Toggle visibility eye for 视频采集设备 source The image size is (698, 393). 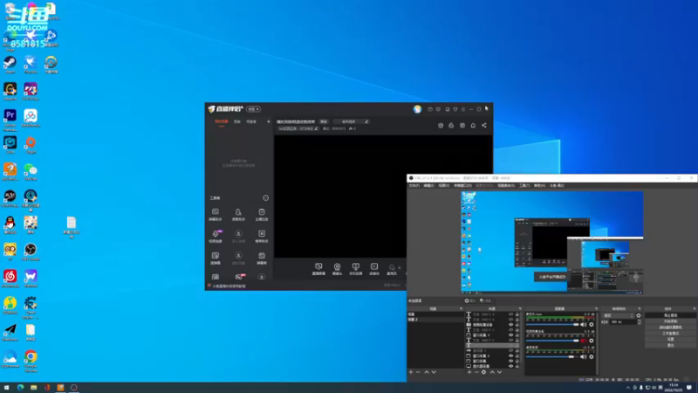511,324
